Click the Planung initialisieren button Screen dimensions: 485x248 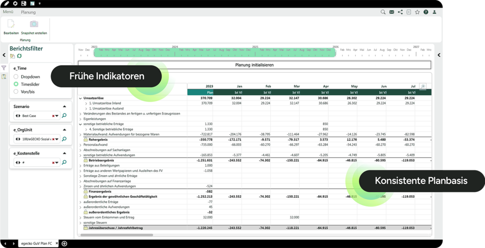(x=254, y=65)
